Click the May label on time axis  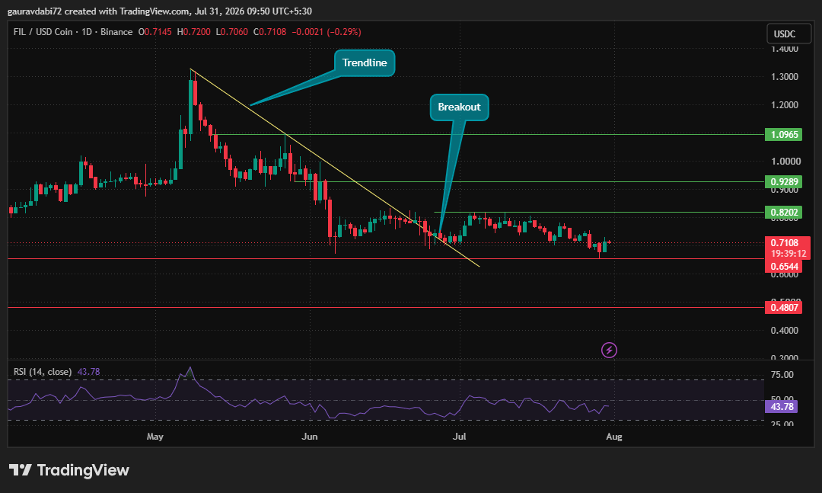155,437
